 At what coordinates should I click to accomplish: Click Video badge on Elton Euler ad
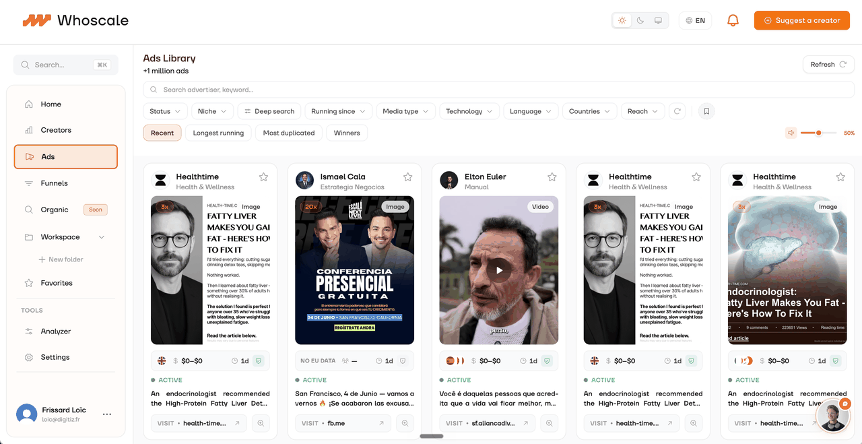540,207
